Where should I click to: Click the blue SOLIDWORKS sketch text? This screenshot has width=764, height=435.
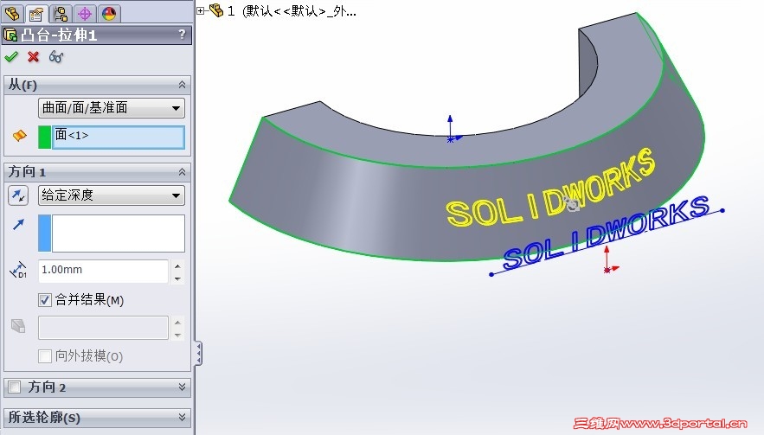tap(606, 233)
